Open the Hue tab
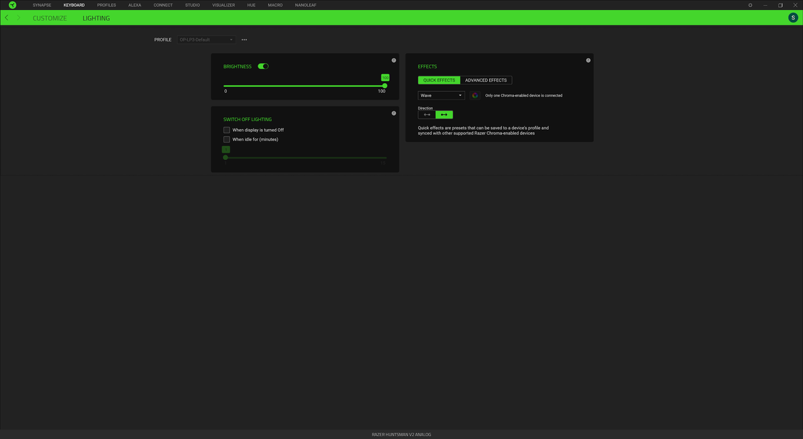 coord(252,5)
